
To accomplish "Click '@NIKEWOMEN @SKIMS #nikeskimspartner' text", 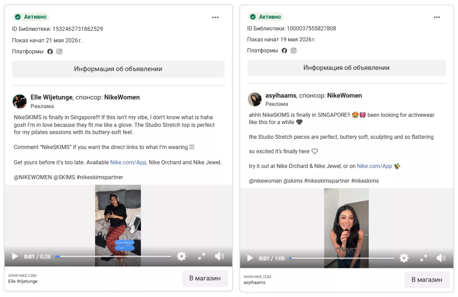I will coord(68,177).
